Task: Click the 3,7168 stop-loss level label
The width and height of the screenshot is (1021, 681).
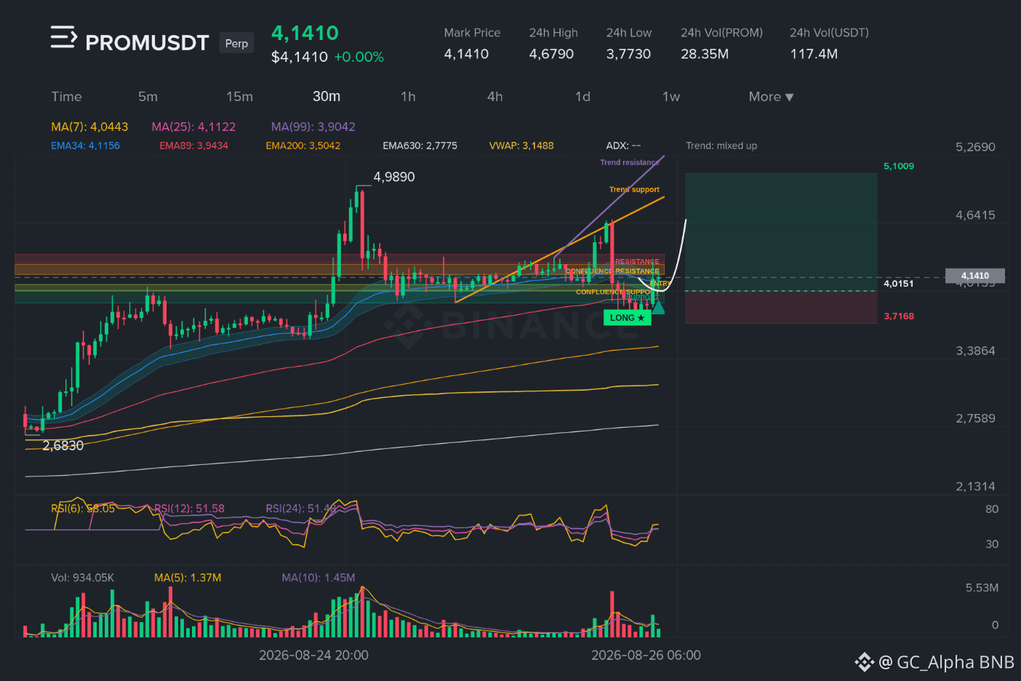Action: 899,316
